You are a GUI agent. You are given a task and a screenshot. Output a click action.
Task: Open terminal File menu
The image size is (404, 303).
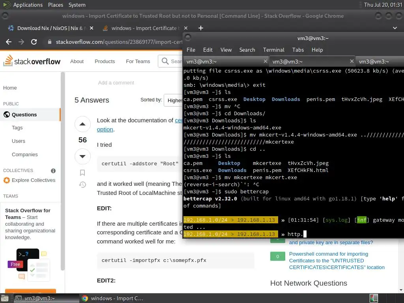pyautogui.click(x=191, y=50)
